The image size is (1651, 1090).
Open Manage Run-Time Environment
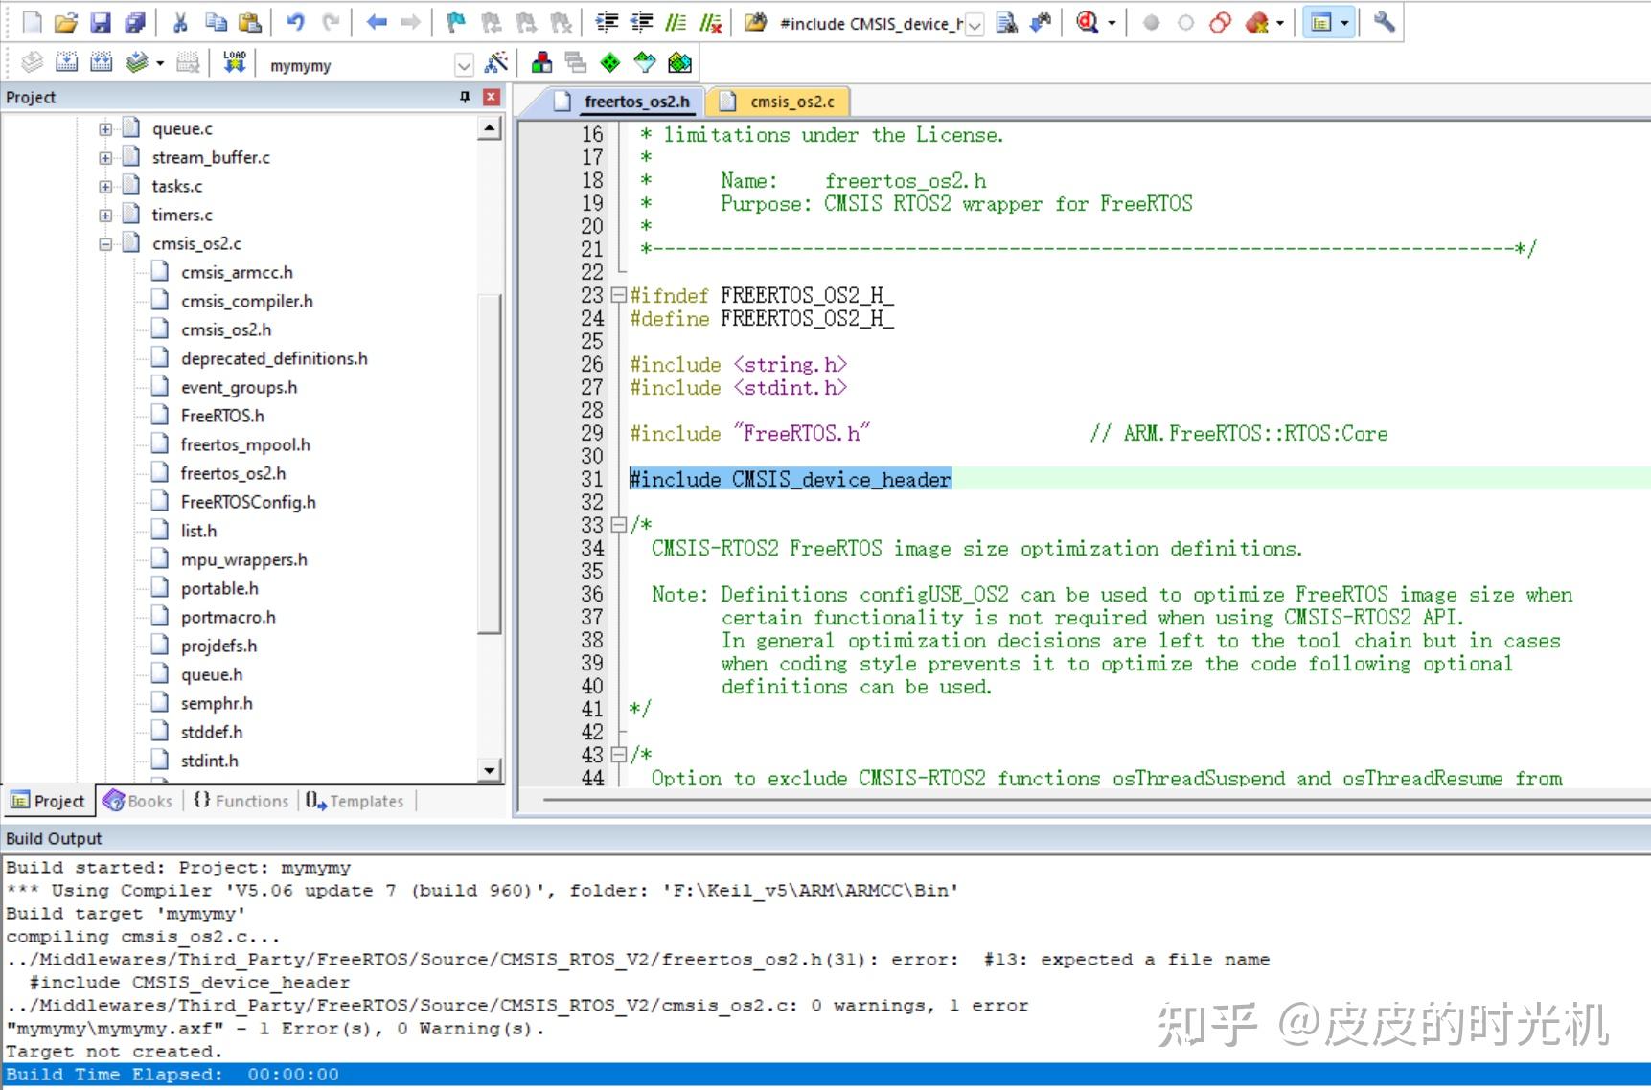(x=610, y=63)
